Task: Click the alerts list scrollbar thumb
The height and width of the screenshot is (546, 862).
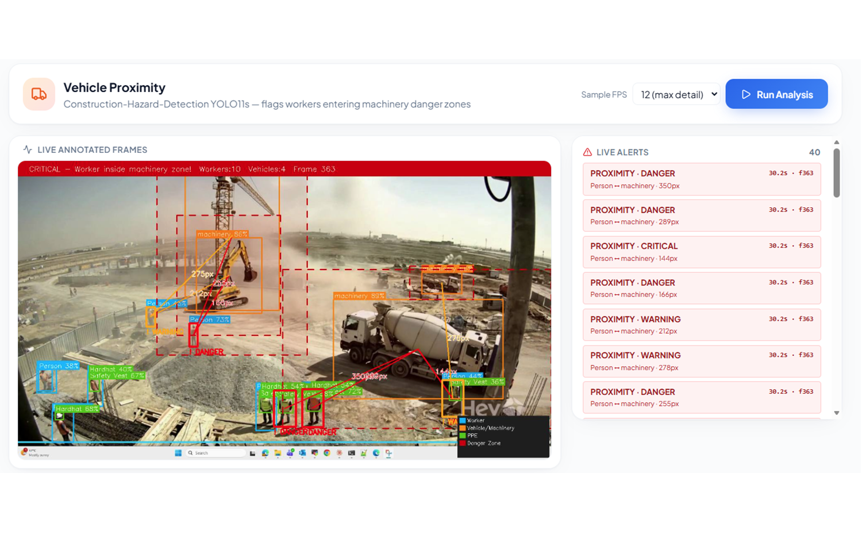Action: coord(837,172)
